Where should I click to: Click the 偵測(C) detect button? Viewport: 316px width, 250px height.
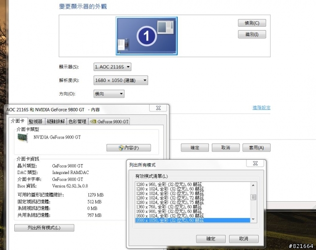tap(252, 23)
